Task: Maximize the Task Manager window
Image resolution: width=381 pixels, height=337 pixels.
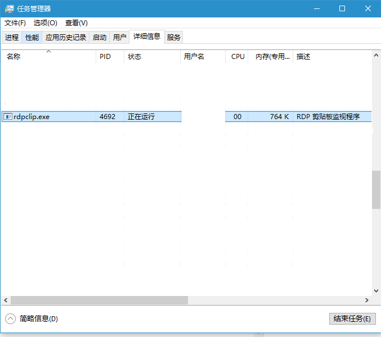Action: click(x=342, y=9)
